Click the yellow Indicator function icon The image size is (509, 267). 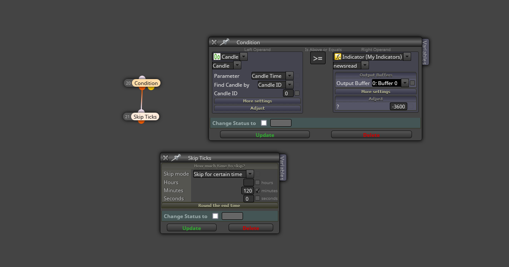pyautogui.click(x=338, y=57)
